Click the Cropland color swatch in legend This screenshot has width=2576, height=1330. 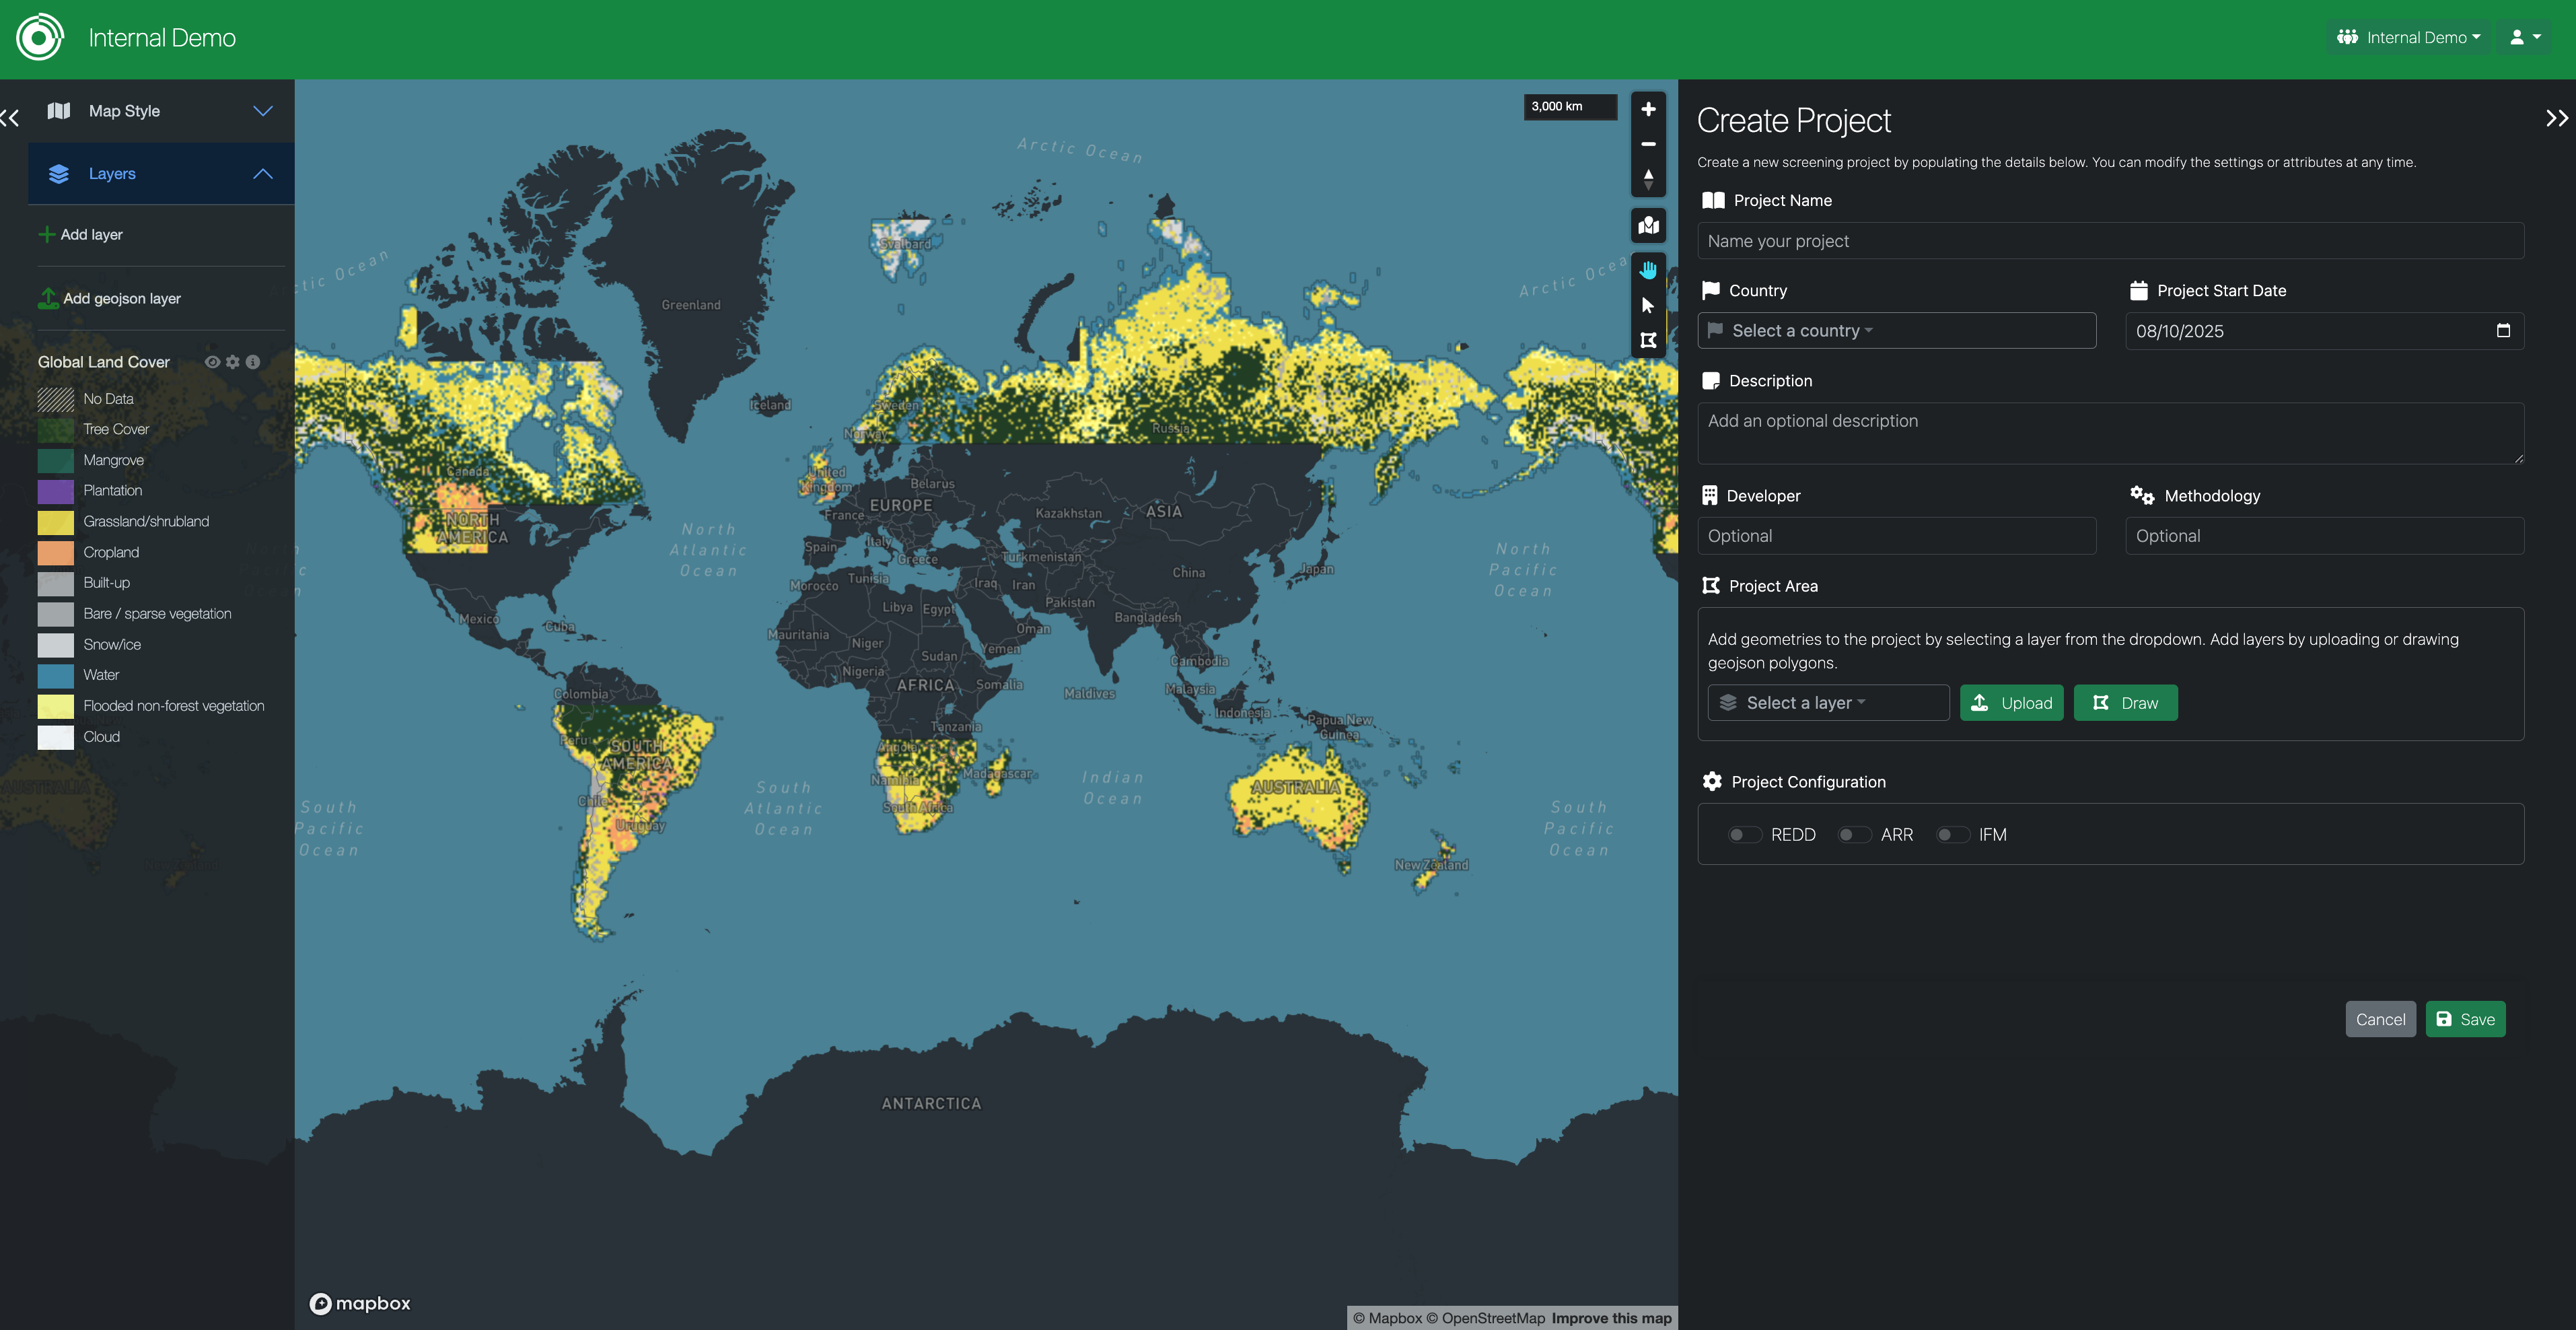pyautogui.click(x=56, y=553)
